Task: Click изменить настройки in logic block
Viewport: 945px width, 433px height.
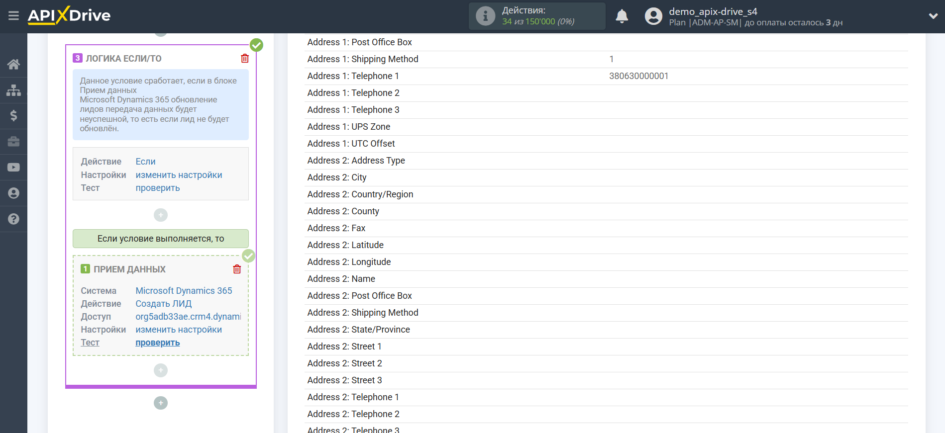Action: click(179, 175)
